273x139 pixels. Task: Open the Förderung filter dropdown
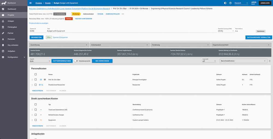(x=180, y=45)
